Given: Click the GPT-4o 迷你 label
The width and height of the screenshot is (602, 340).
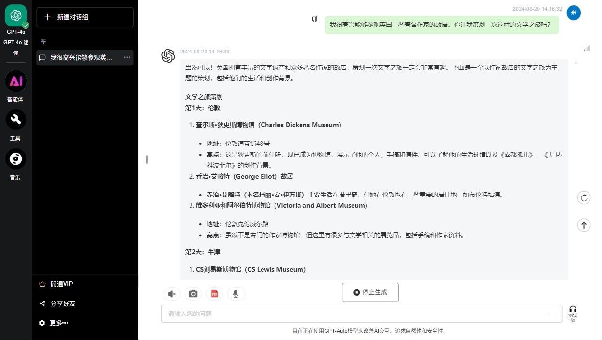Looking at the screenshot, I should point(16,48).
